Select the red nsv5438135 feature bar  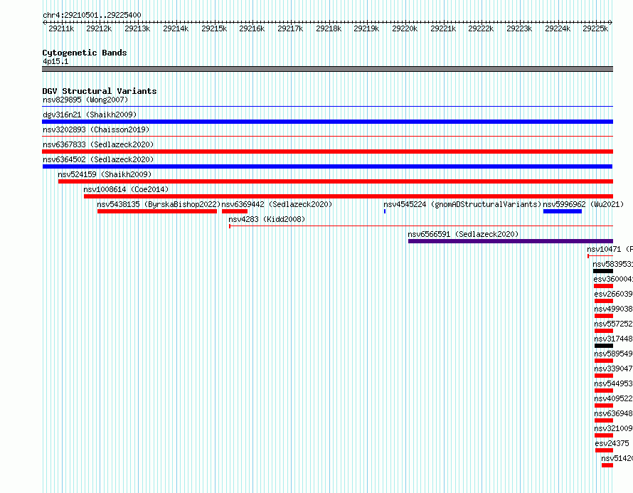tap(157, 211)
